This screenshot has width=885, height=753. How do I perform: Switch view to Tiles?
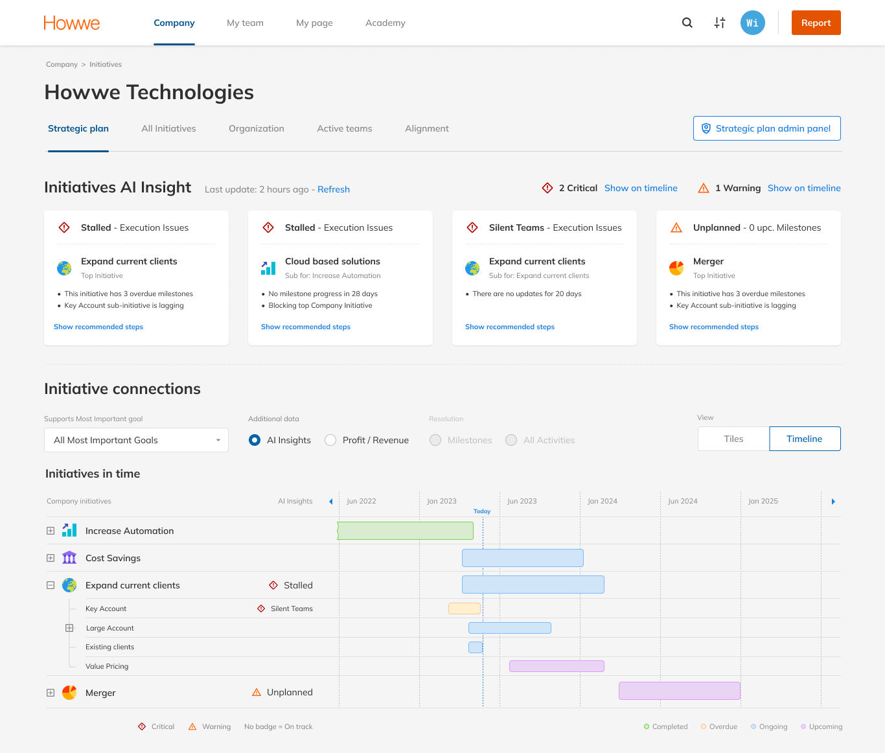tap(733, 439)
